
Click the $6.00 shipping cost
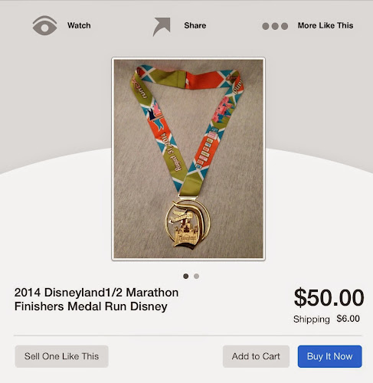click(x=348, y=319)
